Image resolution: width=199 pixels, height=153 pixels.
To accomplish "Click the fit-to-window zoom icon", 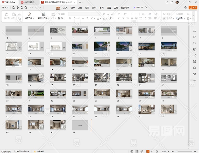I will 157,151.
